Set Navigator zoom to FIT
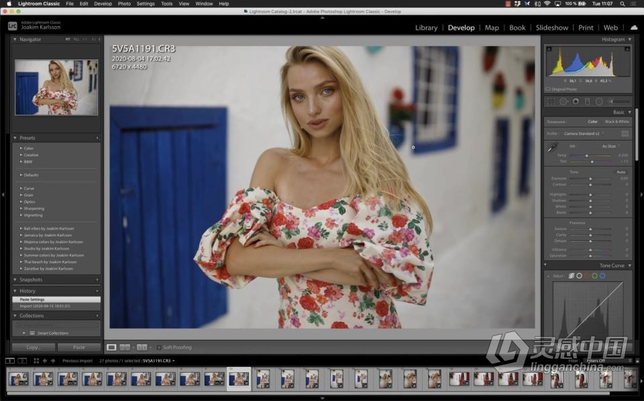644x401 pixels. pyautogui.click(x=68, y=39)
